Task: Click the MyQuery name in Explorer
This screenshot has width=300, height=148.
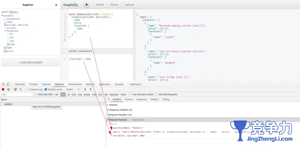Action: point(13,12)
